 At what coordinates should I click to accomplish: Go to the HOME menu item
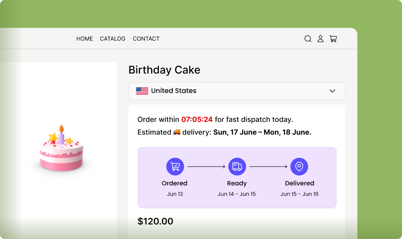[x=85, y=39]
